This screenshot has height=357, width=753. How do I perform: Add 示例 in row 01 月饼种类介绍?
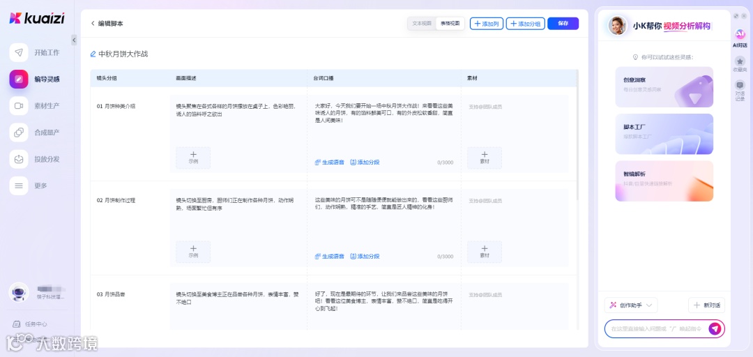point(193,158)
